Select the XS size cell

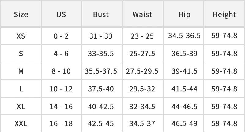[x=21, y=36]
